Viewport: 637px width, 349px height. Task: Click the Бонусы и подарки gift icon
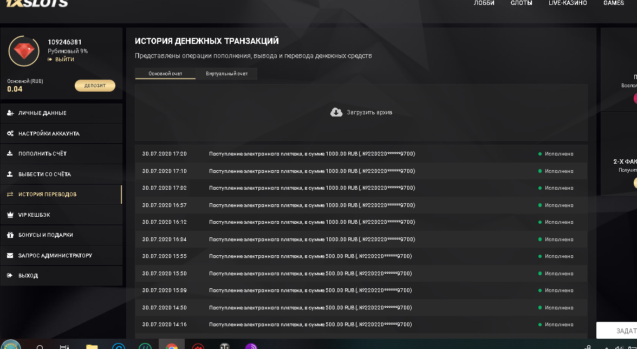click(10, 235)
